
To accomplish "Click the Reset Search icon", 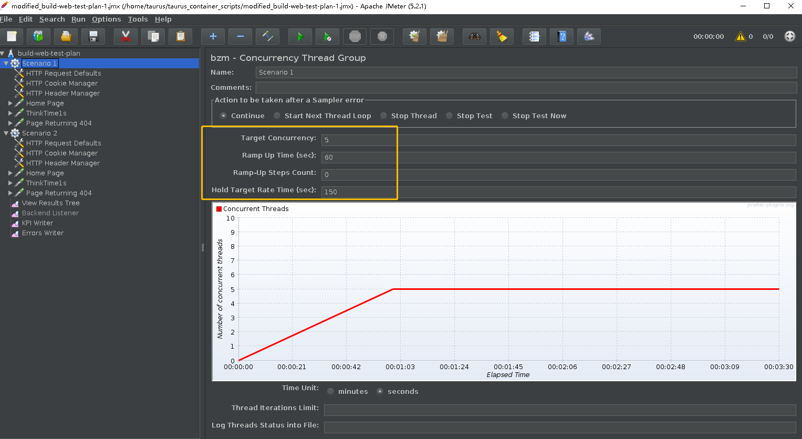I will (x=502, y=36).
